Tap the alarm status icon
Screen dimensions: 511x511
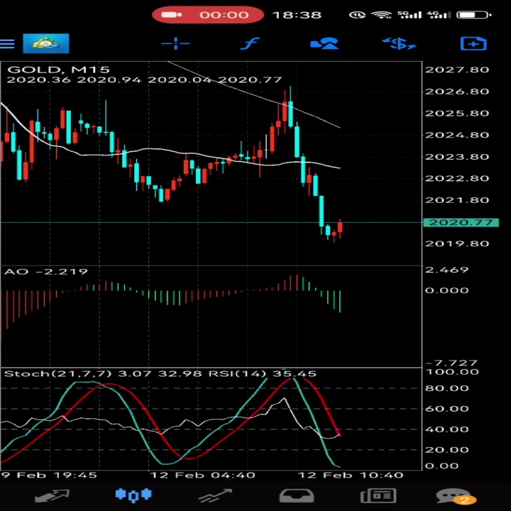pyautogui.click(x=357, y=15)
